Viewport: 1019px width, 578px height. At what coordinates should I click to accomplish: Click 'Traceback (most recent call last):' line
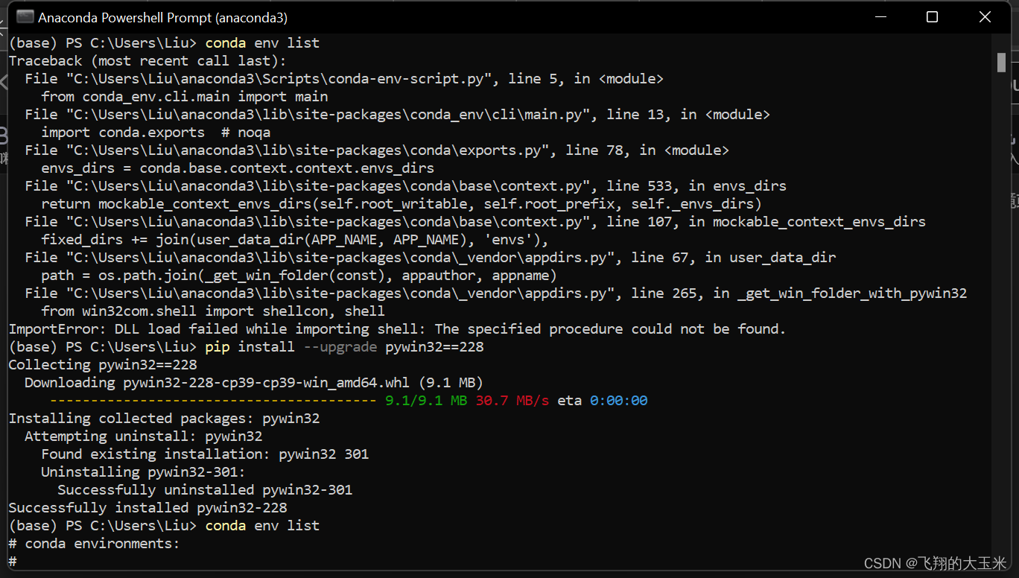point(147,60)
